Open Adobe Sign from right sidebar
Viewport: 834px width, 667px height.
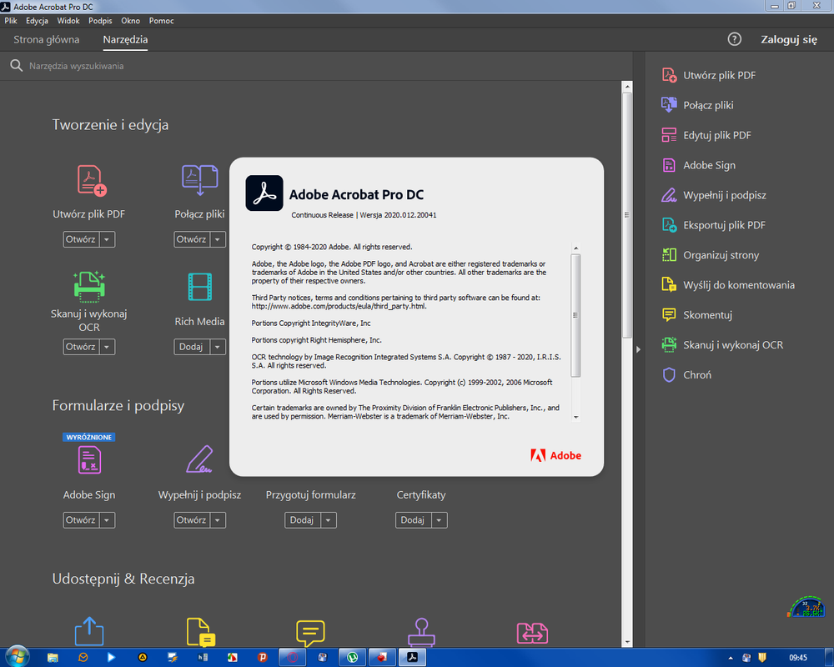(699, 165)
